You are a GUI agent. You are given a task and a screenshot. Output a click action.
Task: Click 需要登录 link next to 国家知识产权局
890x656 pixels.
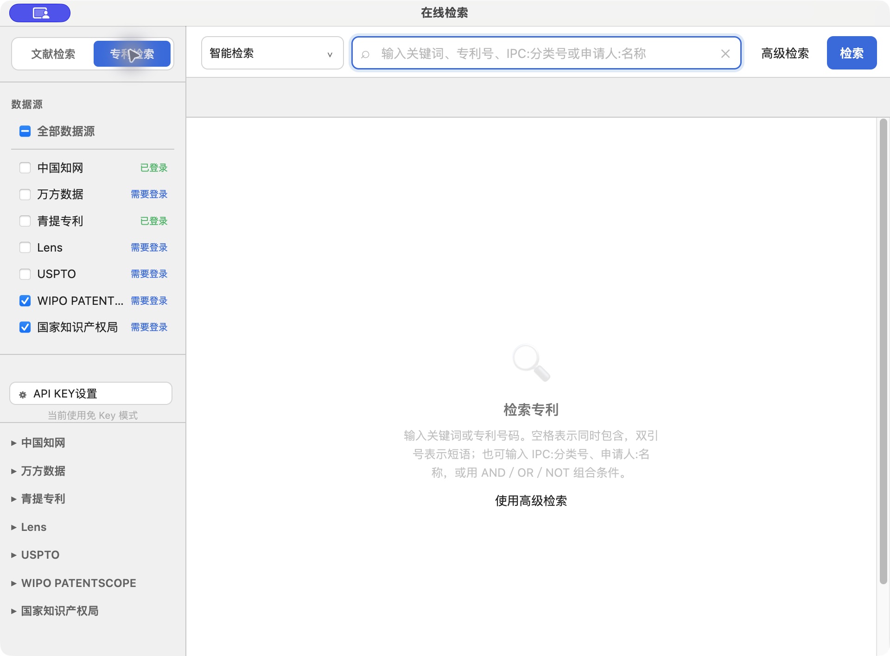click(149, 328)
